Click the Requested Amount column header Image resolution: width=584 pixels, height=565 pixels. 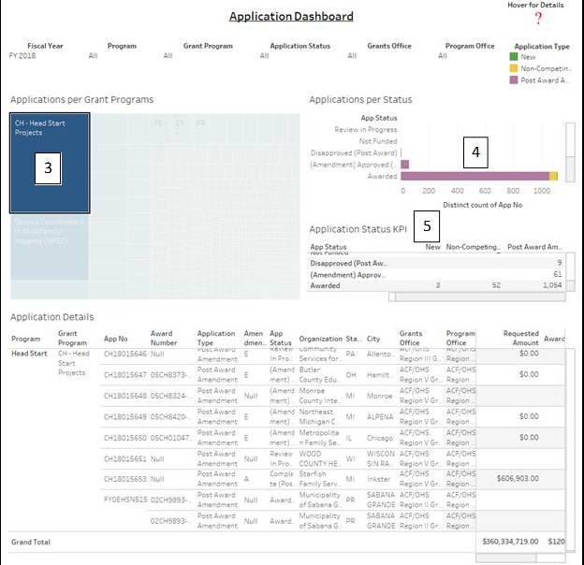point(508,338)
